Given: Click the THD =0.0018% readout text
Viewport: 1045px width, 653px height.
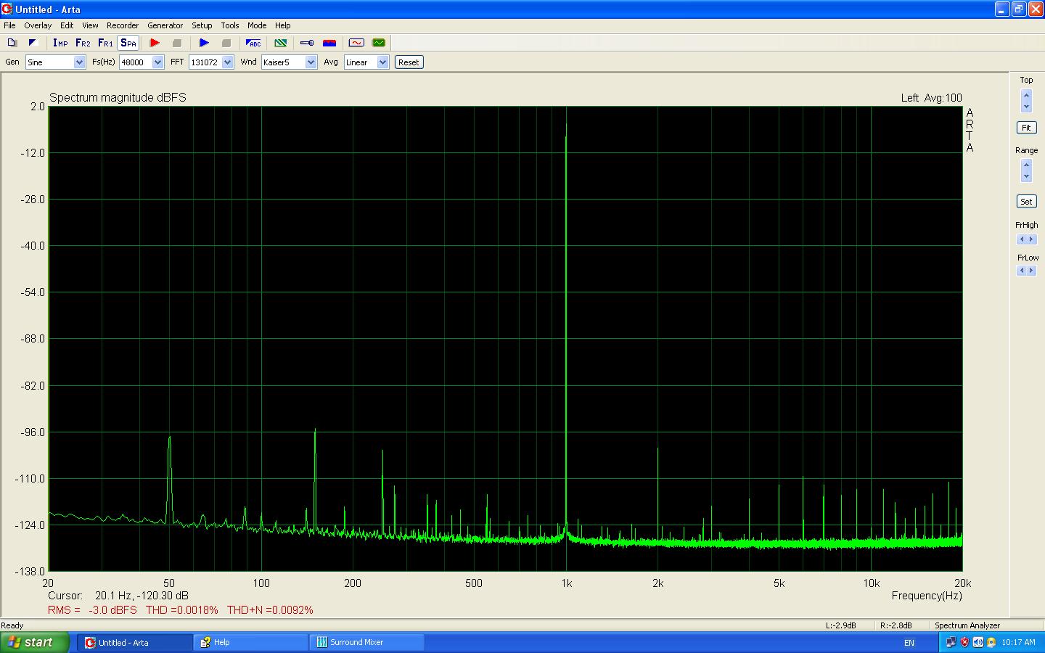Looking at the screenshot, I should coord(181,610).
